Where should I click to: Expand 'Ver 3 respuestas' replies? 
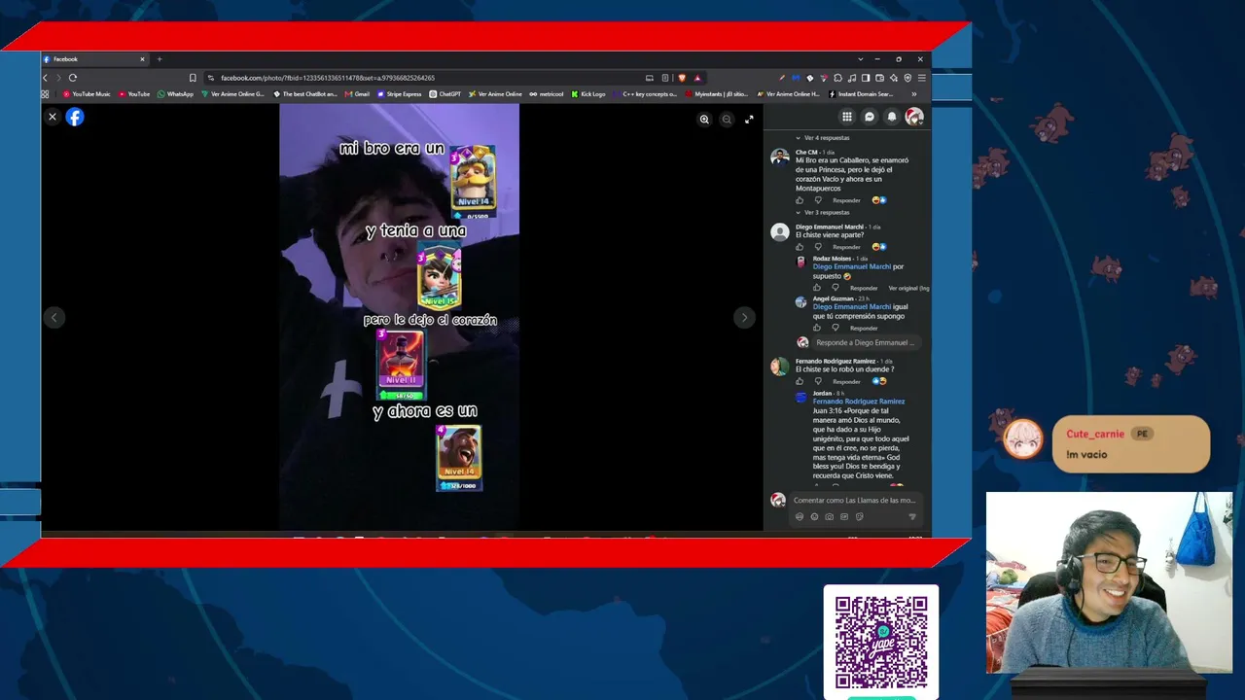pos(824,212)
